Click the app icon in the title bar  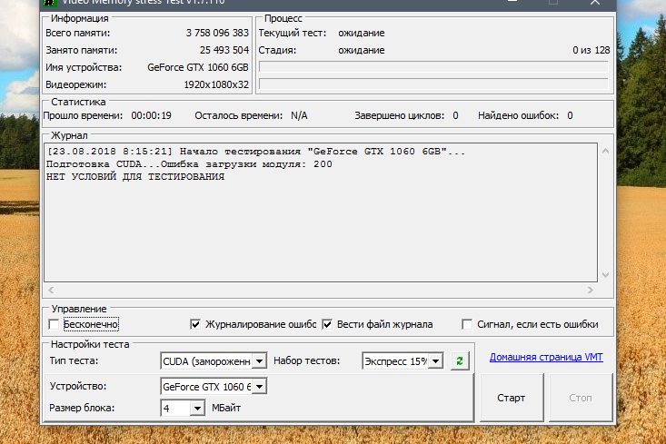[49, 2]
